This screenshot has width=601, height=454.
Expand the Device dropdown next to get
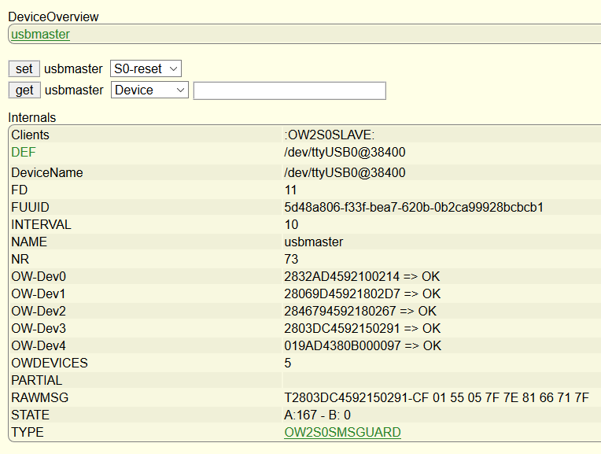[149, 90]
